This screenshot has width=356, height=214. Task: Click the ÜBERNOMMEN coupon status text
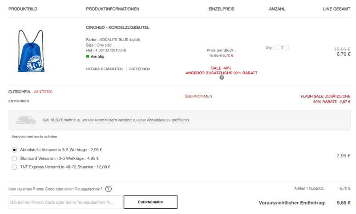point(198,96)
